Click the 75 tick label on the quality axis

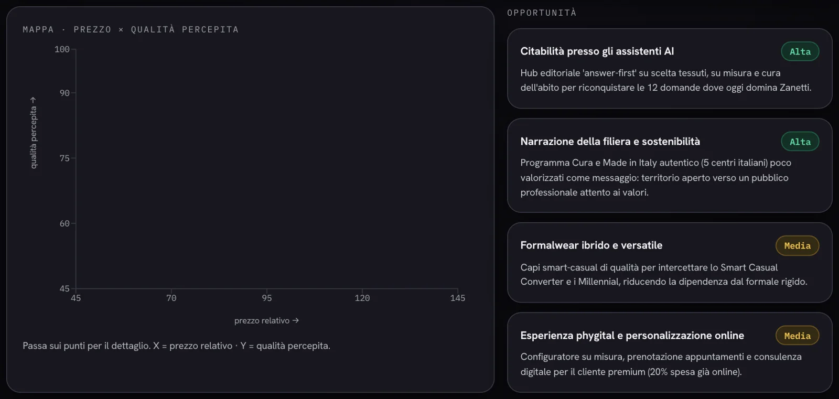(64, 158)
